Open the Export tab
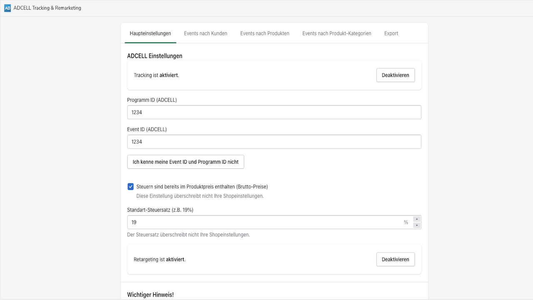The image size is (533, 300). pos(391,33)
